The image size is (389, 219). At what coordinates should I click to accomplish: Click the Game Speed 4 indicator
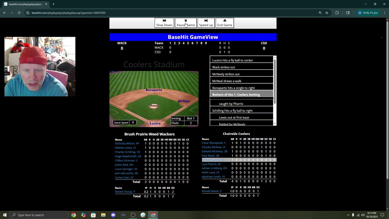pyautogui.click(x=124, y=123)
